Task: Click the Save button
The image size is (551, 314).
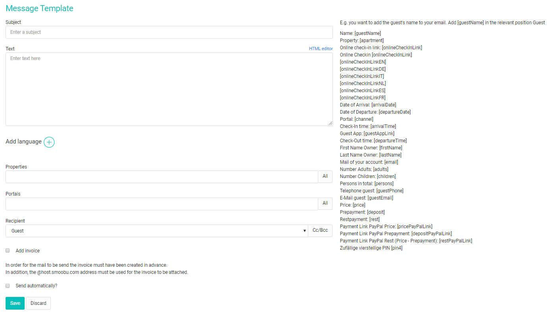Action: (15, 303)
